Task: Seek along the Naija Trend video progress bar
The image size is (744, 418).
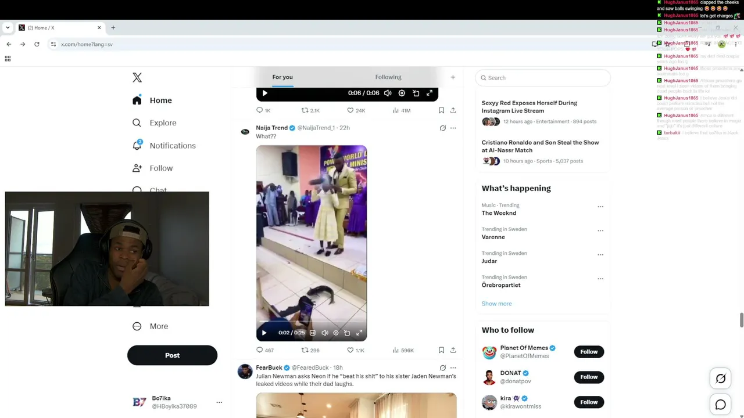Action: [312, 321]
